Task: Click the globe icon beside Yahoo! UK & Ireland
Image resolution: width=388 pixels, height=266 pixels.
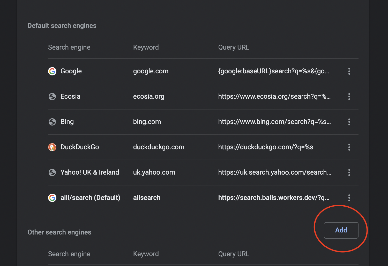Action: coord(52,173)
